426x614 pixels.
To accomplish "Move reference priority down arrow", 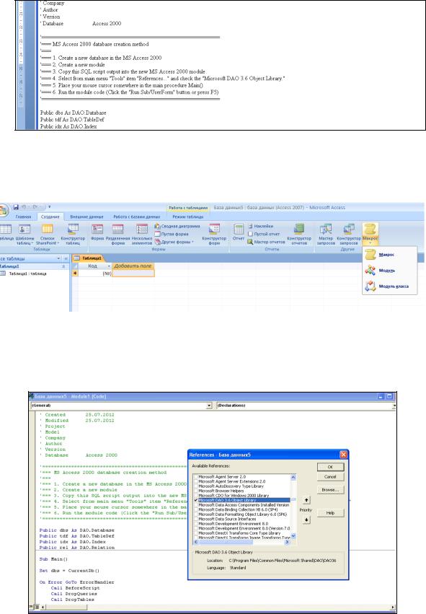I will pyautogui.click(x=306, y=520).
